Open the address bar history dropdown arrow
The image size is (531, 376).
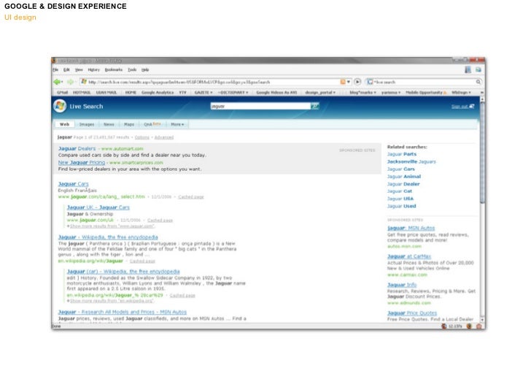tap(349, 82)
